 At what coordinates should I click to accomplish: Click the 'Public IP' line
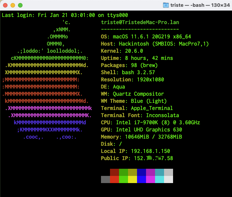(137, 158)
